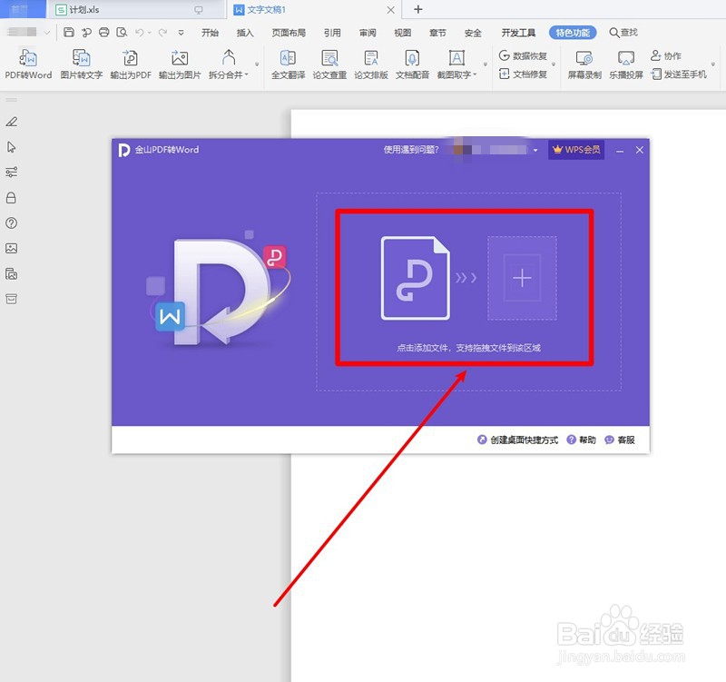The image size is (726, 682).
Task: Select 图片转文字 in the ribbon
Action: tap(82, 64)
